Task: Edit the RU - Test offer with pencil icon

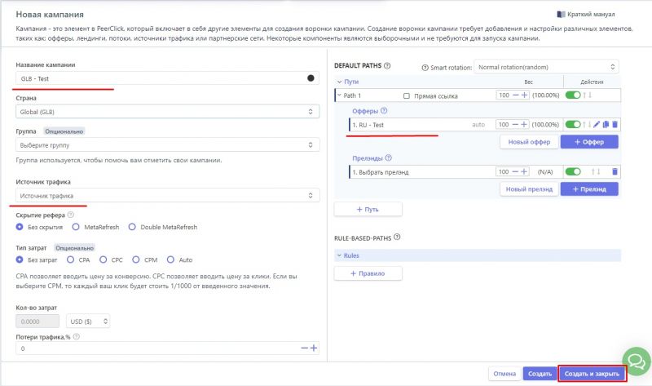Action: (597, 125)
